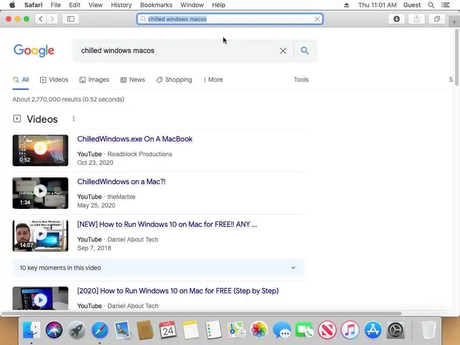Open the Edit menu
This screenshot has width=460, height=345.
(x=75, y=5)
